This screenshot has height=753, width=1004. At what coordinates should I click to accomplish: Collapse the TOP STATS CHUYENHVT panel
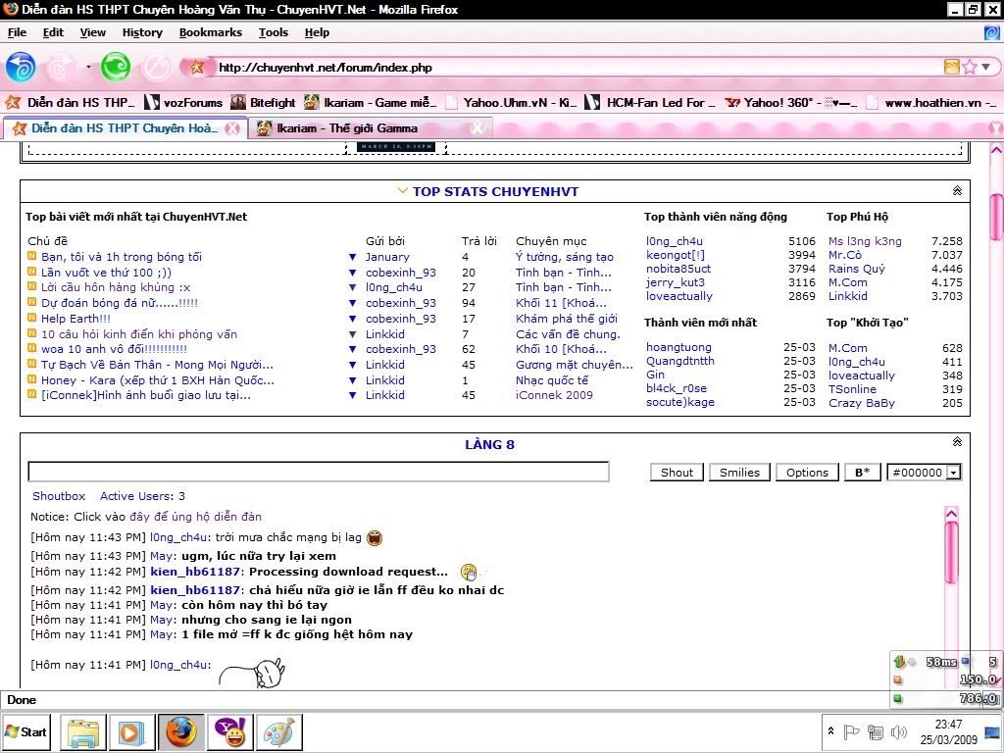pos(957,191)
